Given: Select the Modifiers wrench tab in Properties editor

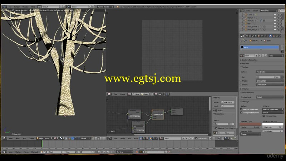Looking at the screenshot, I should click(265, 36).
